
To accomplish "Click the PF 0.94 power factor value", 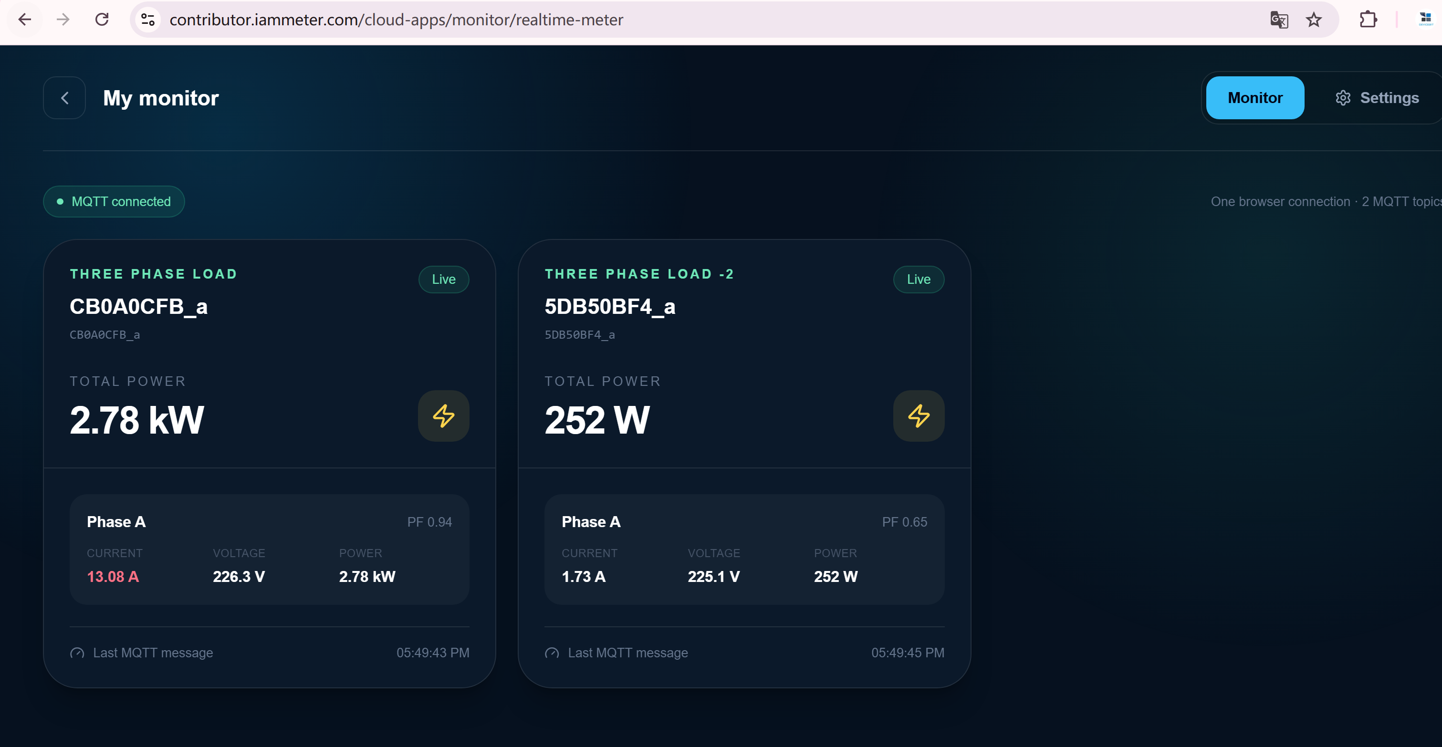I will coord(429,522).
